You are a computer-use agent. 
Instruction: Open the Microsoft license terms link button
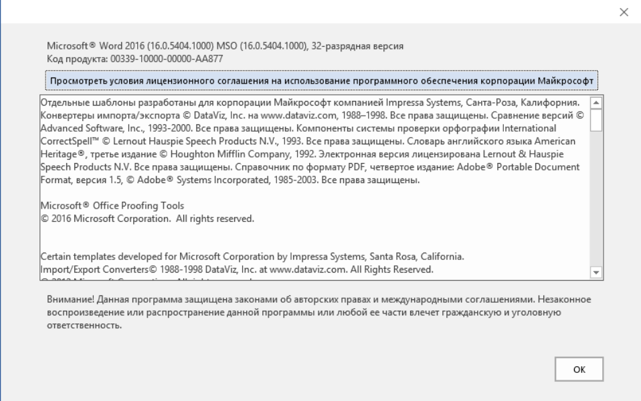click(322, 81)
